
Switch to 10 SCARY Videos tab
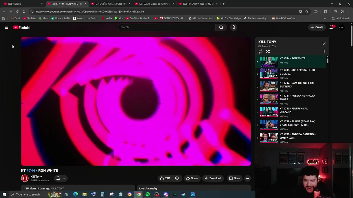198,4
